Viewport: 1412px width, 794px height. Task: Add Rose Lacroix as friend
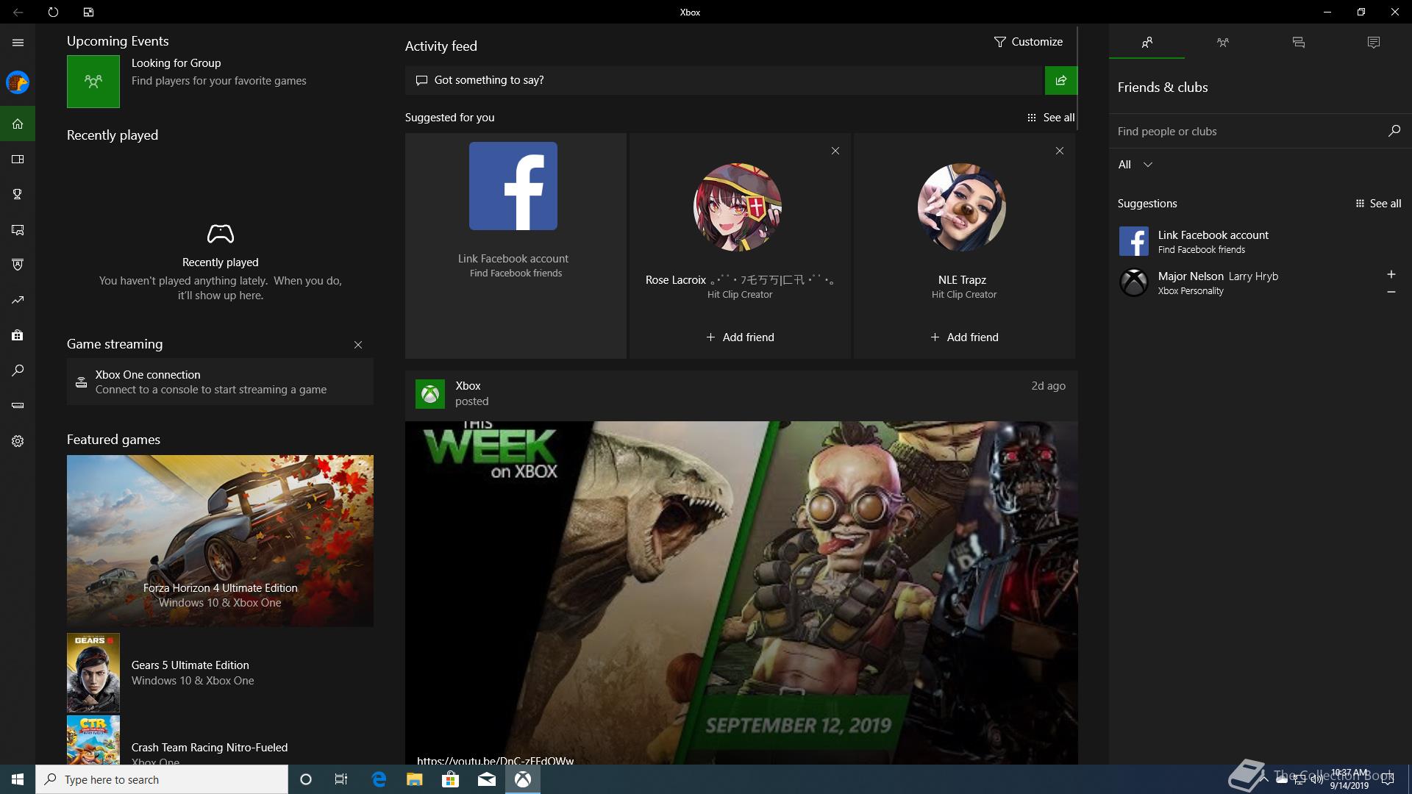point(740,337)
